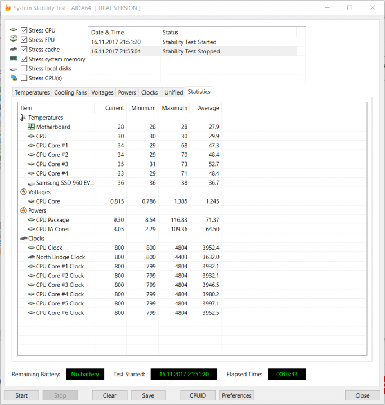Click the icon beside CPU Clock row
This screenshot has width=385, height=405.
[x=31, y=247]
